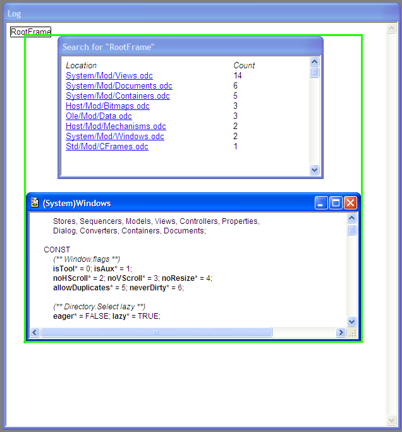The image size is (402, 432).
Task: Minimize the (System)Windows window
Action: click(322, 203)
